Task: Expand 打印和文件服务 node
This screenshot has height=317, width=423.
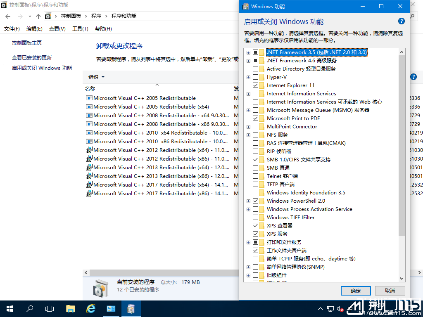Action: (248, 242)
